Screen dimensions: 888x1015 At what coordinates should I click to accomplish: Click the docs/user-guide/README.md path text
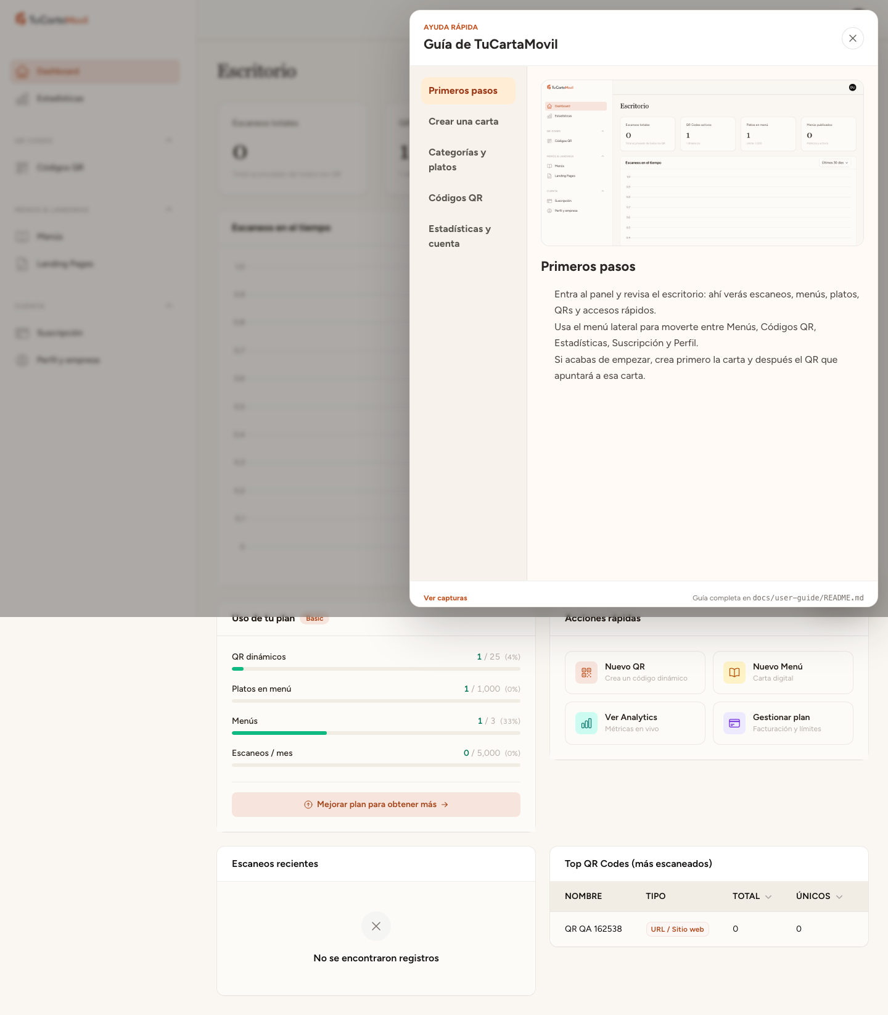click(x=808, y=598)
